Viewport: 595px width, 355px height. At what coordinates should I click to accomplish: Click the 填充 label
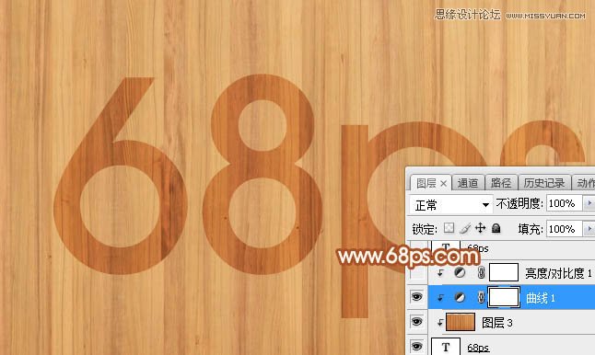pyautogui.click(x=531, y=229)
